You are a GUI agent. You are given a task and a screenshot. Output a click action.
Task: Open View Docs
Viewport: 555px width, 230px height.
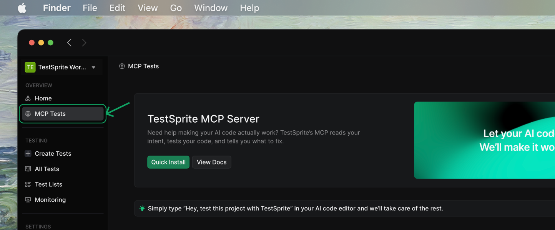click(x=212, y=162)
